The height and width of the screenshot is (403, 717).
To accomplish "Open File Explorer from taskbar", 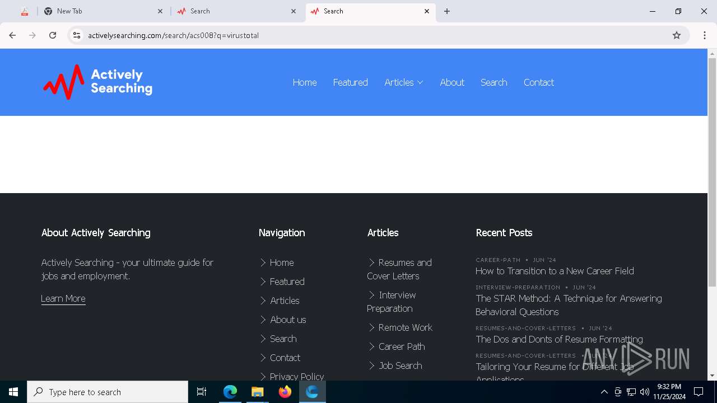I will pyautogui.click(x=257, y=392).
